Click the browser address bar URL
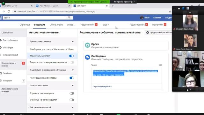Screen dimensions: 204x115 tap(56, 11)
